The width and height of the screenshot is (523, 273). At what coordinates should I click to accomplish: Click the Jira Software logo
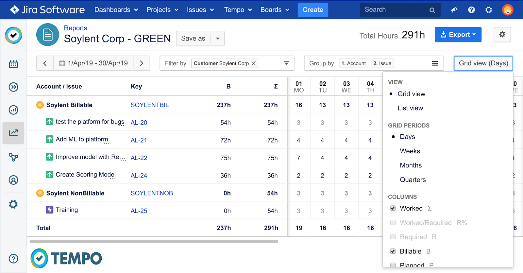[x=47, y=10]
